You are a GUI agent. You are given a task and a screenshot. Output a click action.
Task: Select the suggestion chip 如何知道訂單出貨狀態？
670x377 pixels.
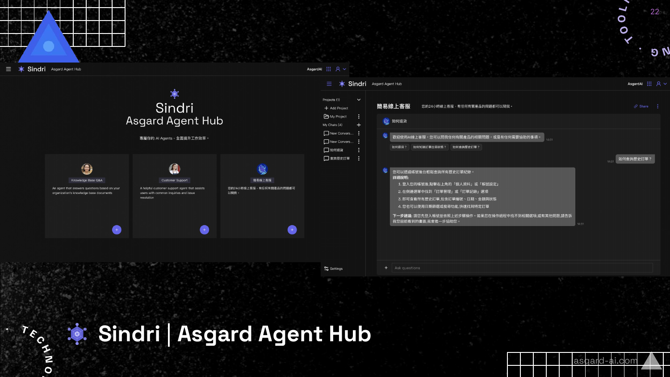point(430,147)
